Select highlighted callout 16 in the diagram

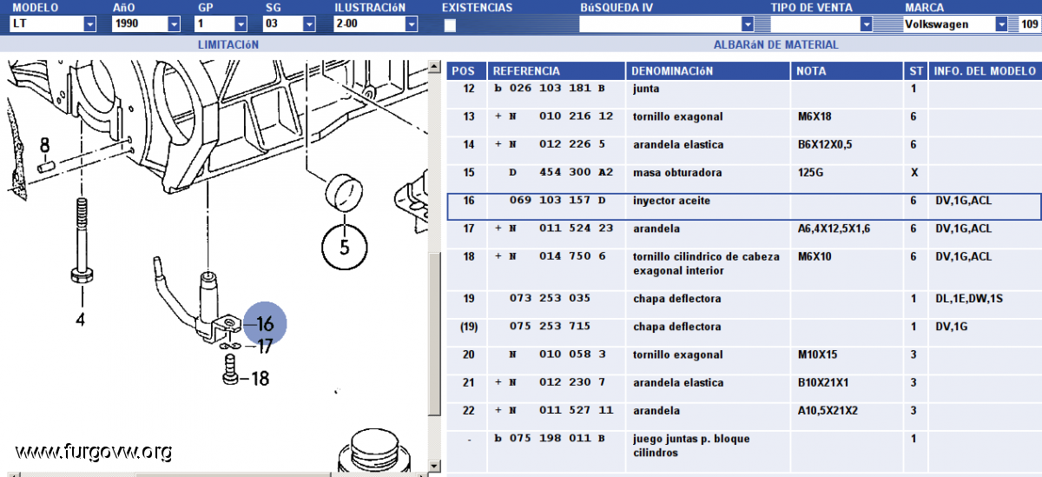pyautogui.click(x=264, y=323)
